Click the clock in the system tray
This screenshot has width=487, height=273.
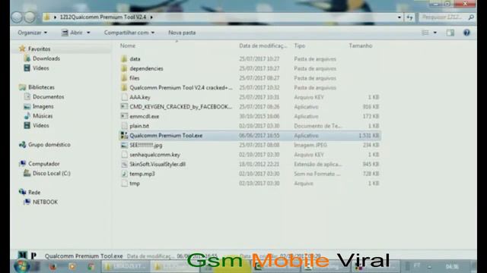[452, 266]
